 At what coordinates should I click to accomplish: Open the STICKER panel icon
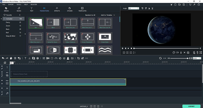click(x=70, y=10)
